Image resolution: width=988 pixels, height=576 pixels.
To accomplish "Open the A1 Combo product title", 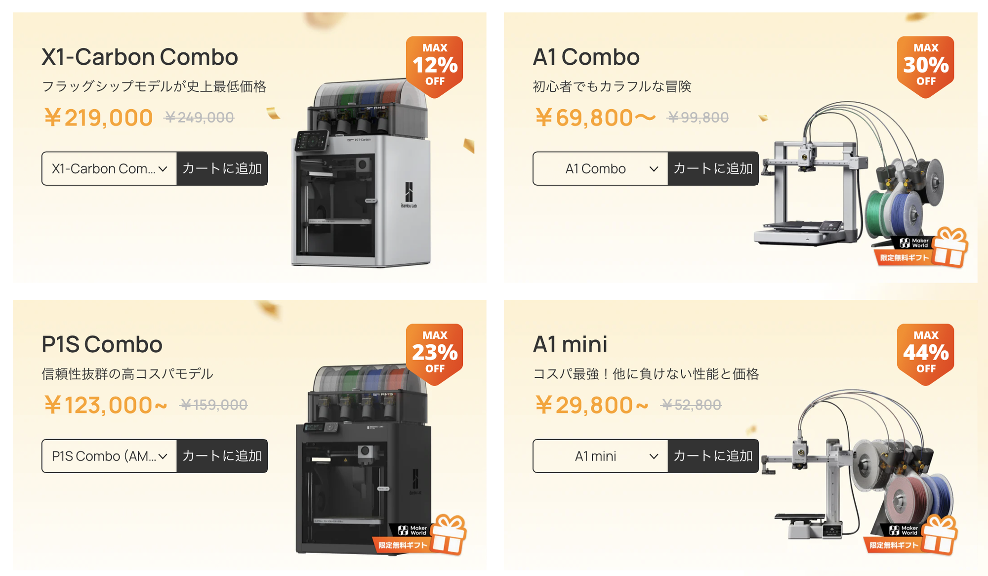I will pyautogui.click(x=586, y=57).
